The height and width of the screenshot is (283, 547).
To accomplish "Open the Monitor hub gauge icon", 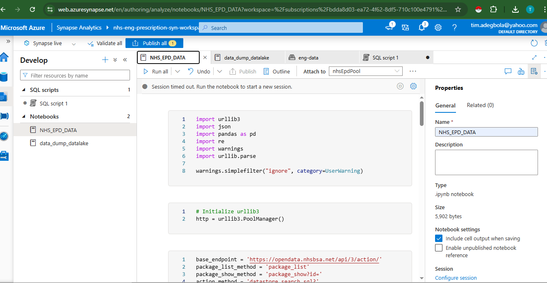I will [4, 136].
